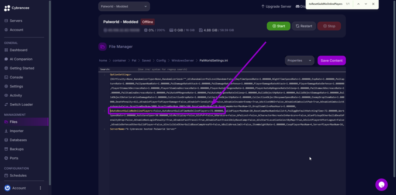The width and height of the screenshot is (396, 195).
Task: Click the Files folder icon in sidebar
Action: [6, 122]
